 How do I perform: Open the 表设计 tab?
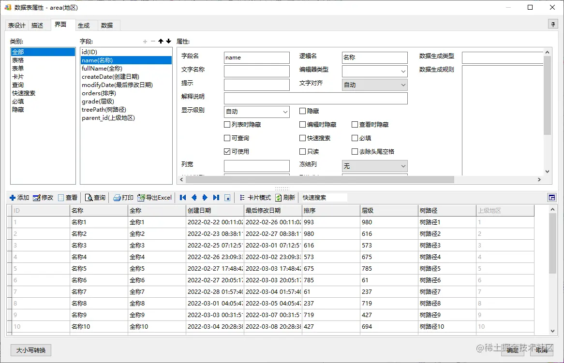point(17,26)
